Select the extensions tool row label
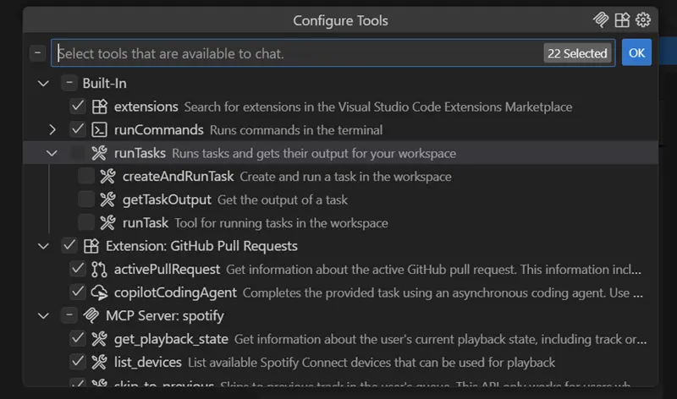 pos(146,107)
